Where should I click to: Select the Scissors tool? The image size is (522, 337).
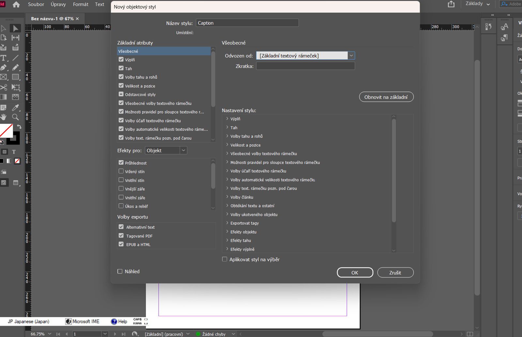point(4,87)
